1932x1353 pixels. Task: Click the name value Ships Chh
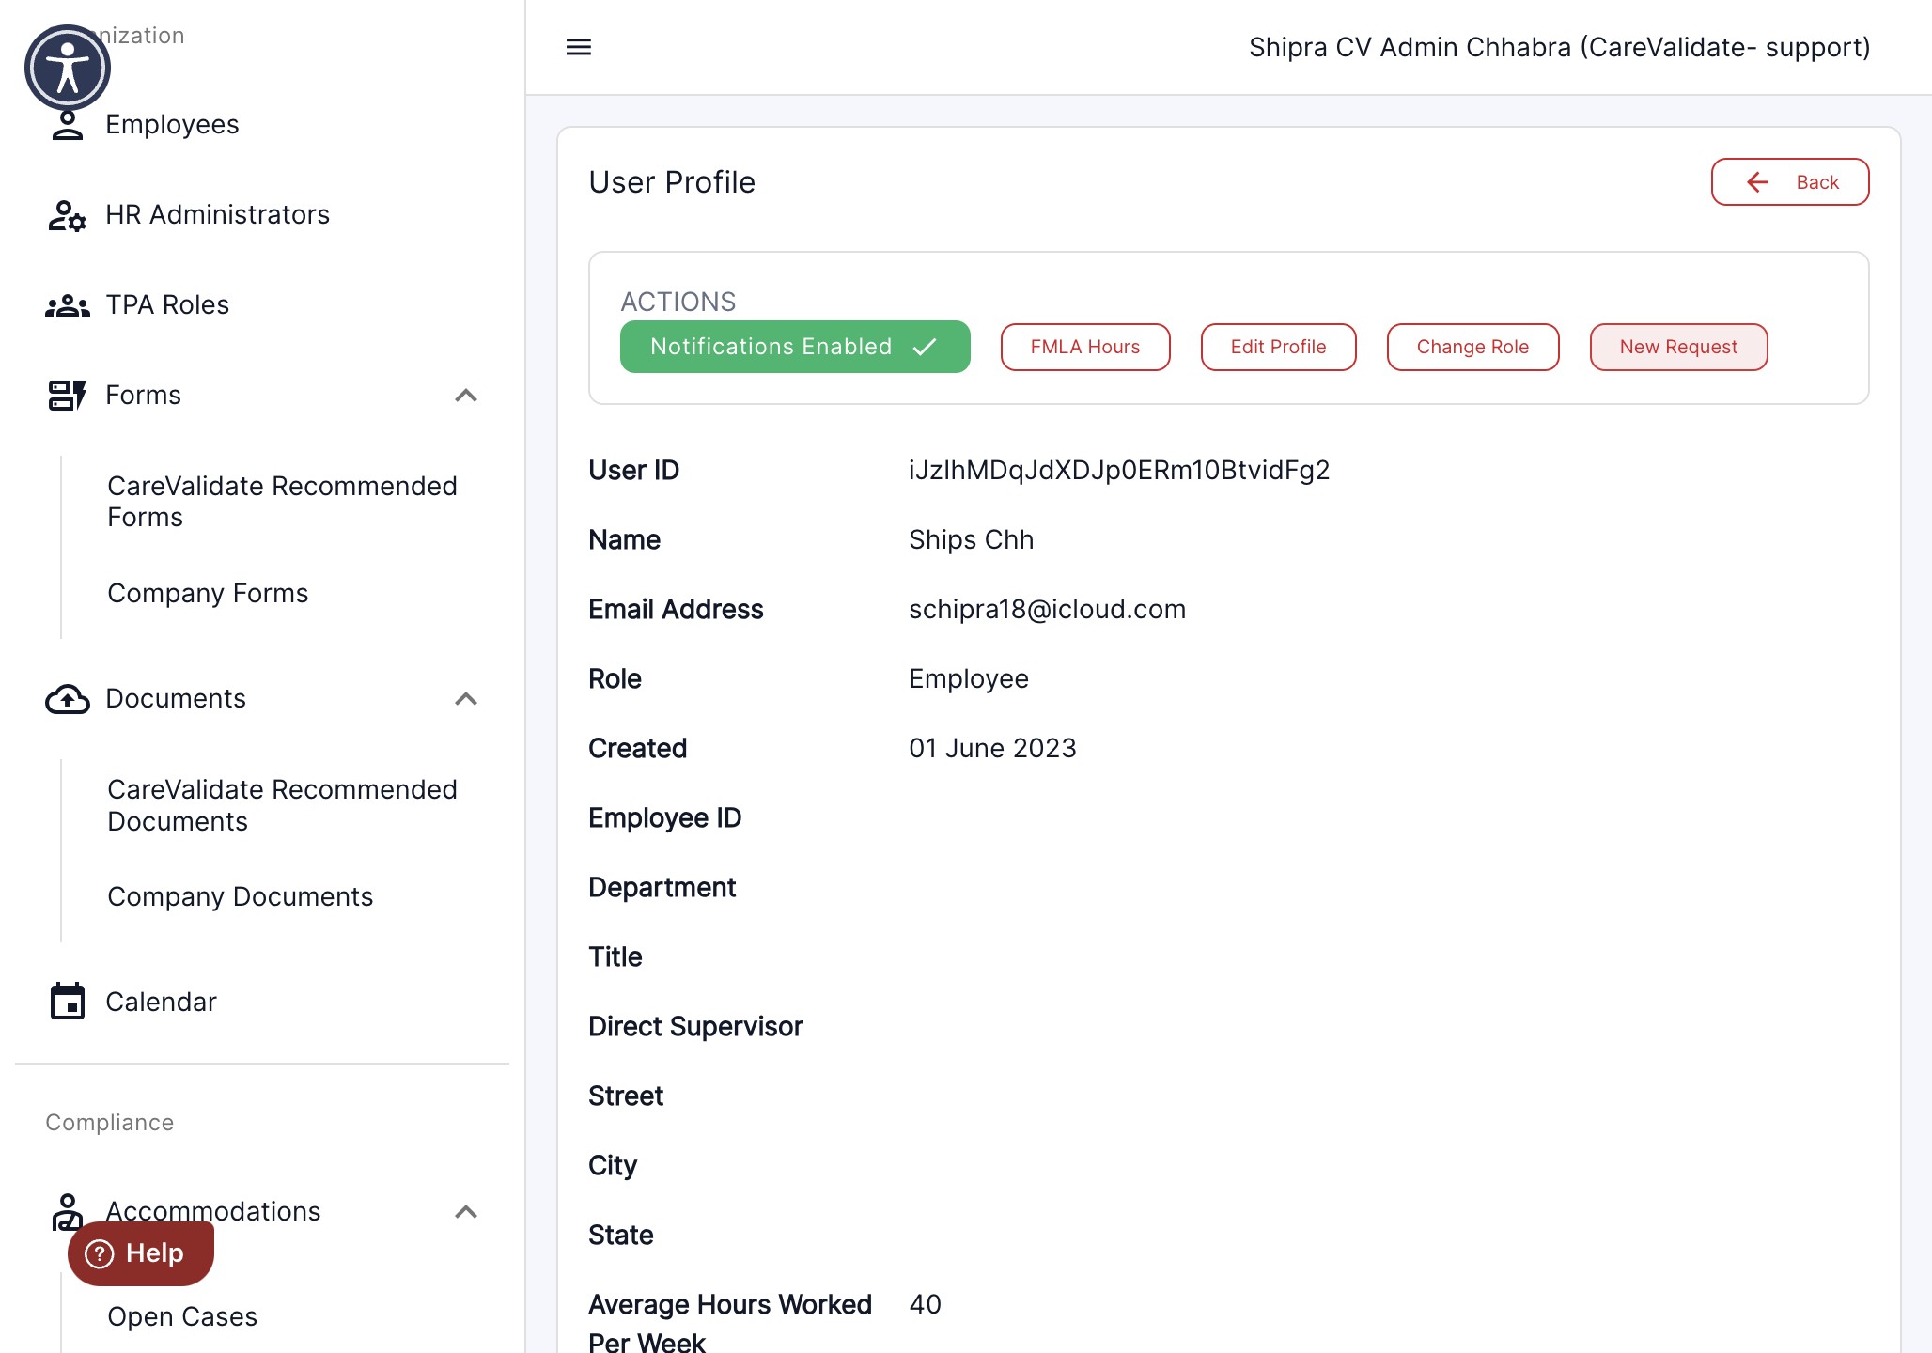click(x=971, y=540)
